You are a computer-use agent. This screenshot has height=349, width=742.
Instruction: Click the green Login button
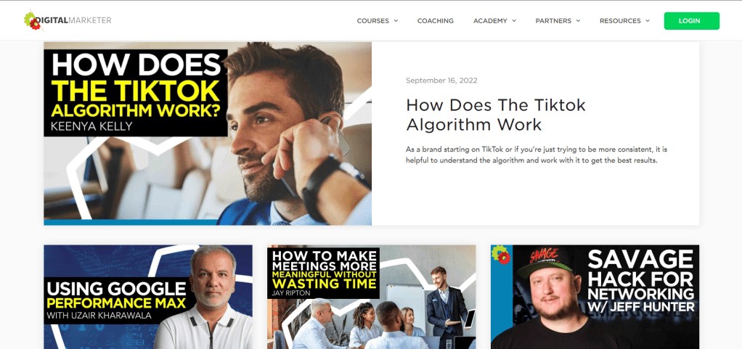pos(691,21)
